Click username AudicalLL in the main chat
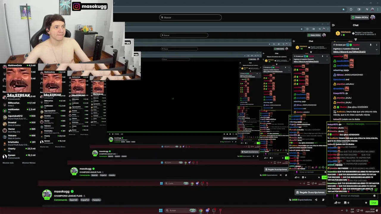The width and height of the screenshot is (381, 214). tap(342, 112)
